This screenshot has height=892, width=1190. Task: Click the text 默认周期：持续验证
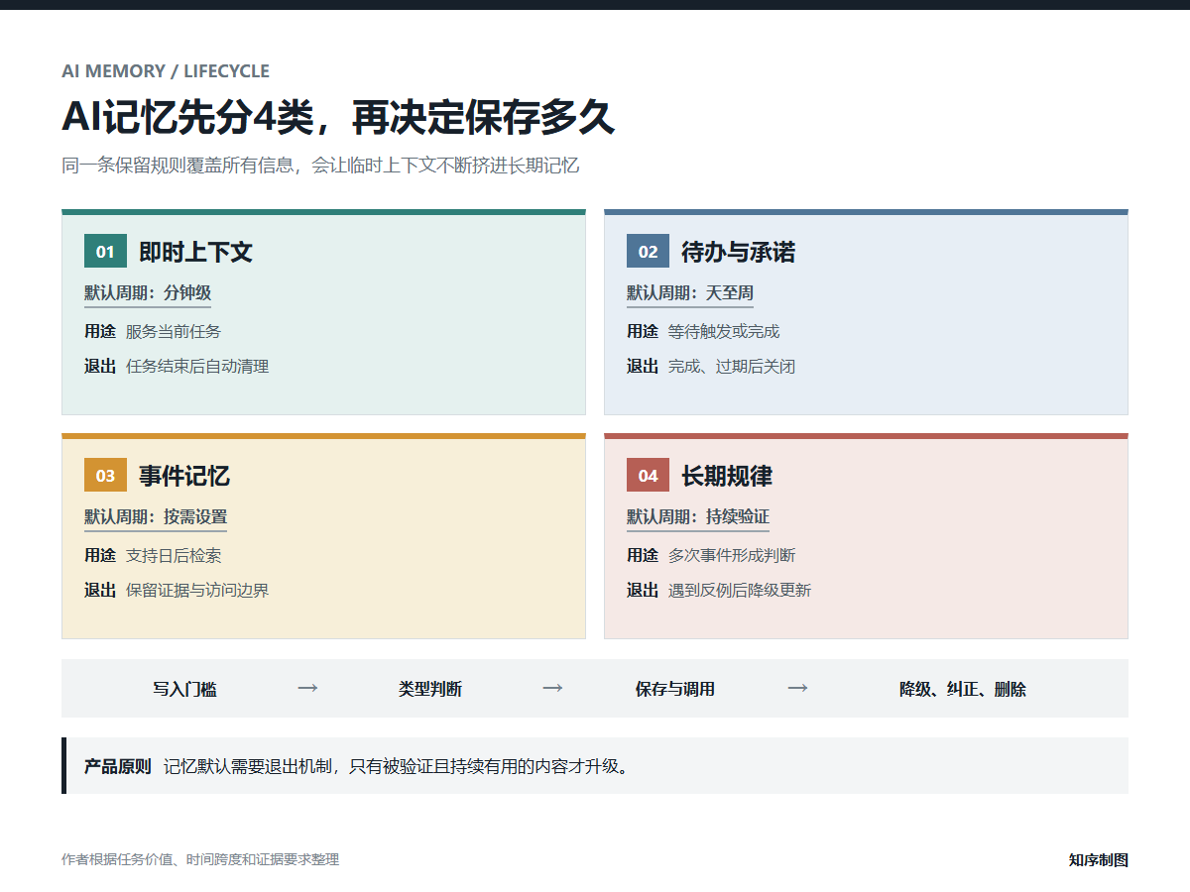pos(698,517)
